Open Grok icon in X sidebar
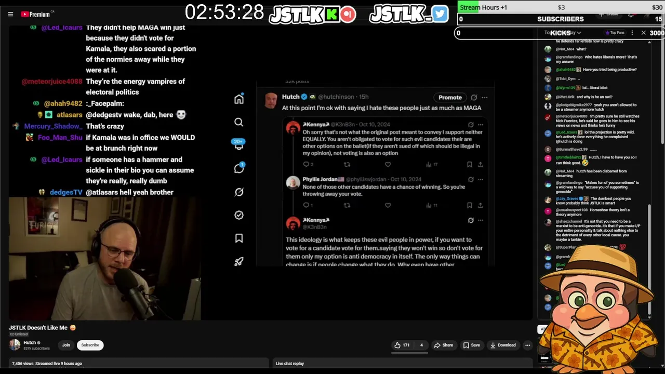This screenshot has width=665, height=374. tap(238, 192)
